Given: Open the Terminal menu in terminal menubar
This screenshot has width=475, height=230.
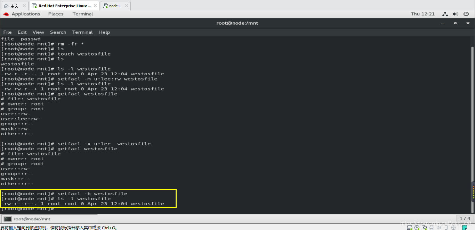Looking at the screenshot, I should [82, 32].
